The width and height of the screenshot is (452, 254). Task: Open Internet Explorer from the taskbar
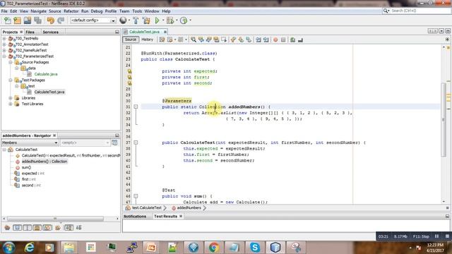29,247
